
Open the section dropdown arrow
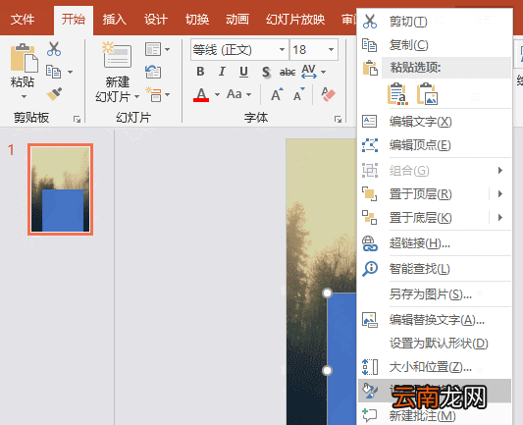(168, 95)
